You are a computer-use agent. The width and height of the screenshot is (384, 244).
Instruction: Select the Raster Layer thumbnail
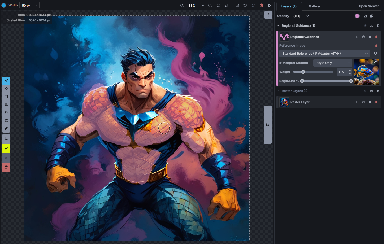pos(284,102)
